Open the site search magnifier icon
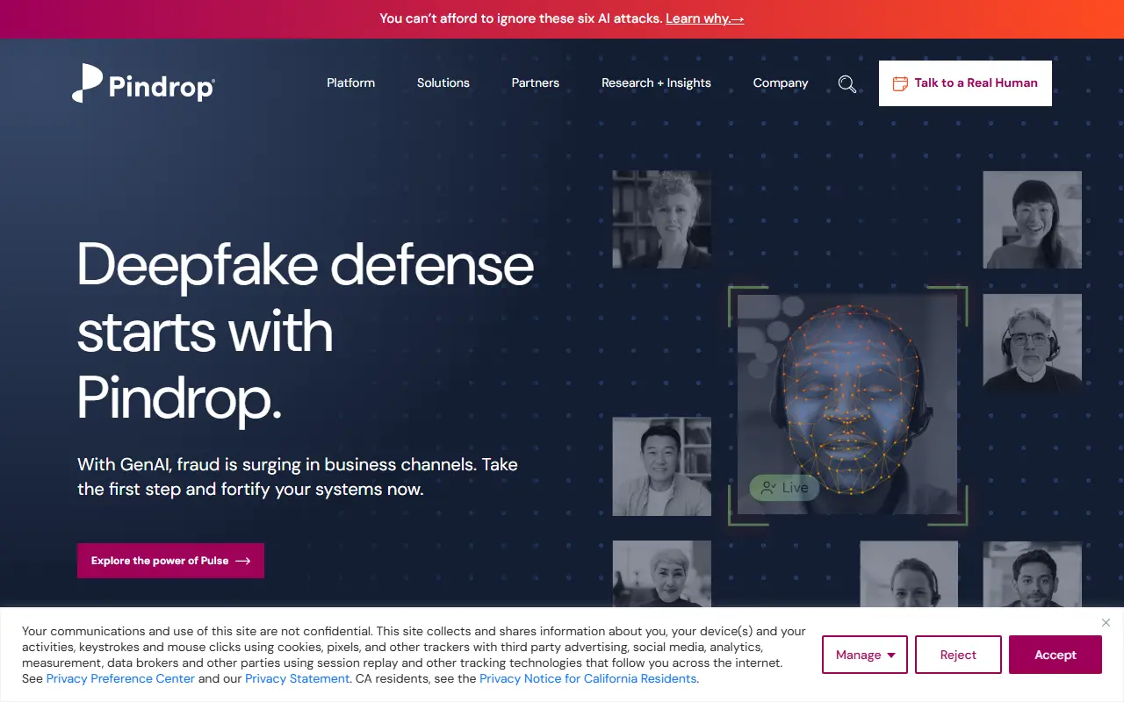 [847, 83]
